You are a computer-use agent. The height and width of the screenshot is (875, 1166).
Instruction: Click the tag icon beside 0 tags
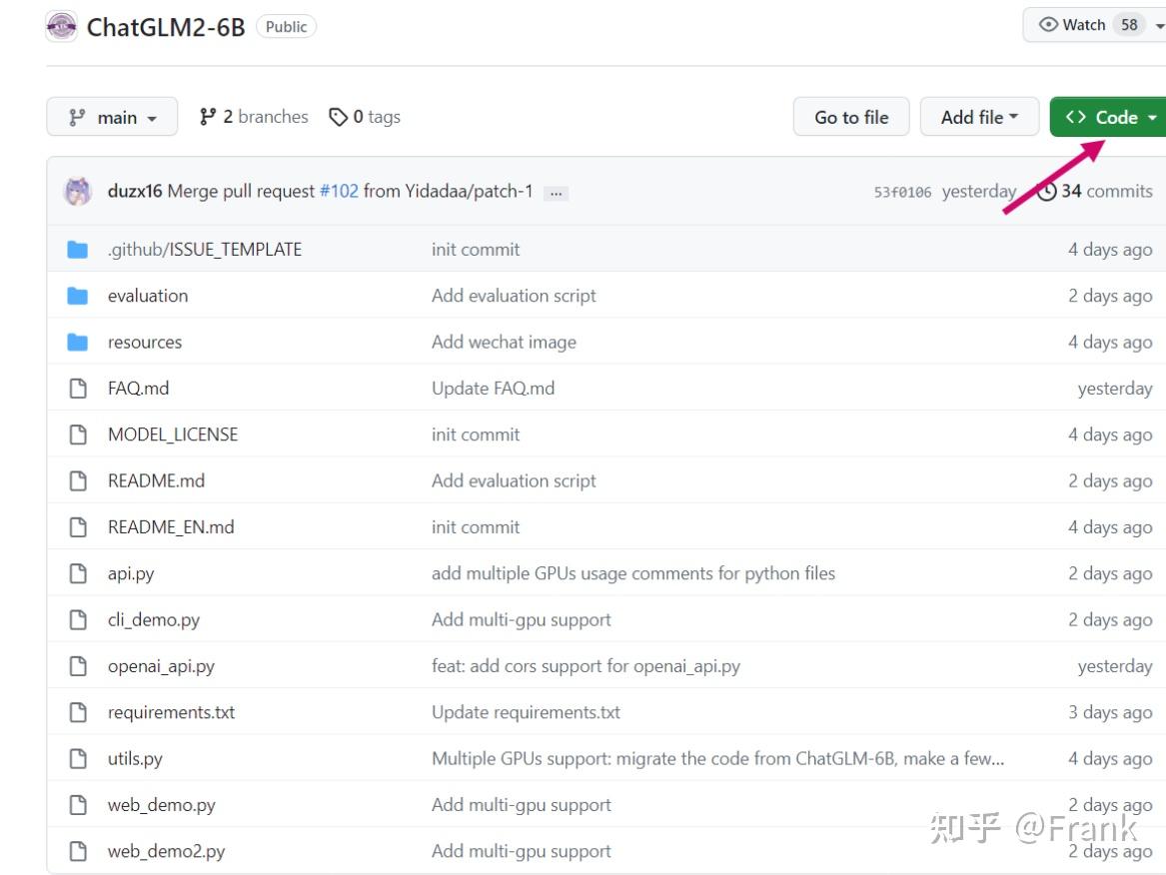tap(339, 117)
